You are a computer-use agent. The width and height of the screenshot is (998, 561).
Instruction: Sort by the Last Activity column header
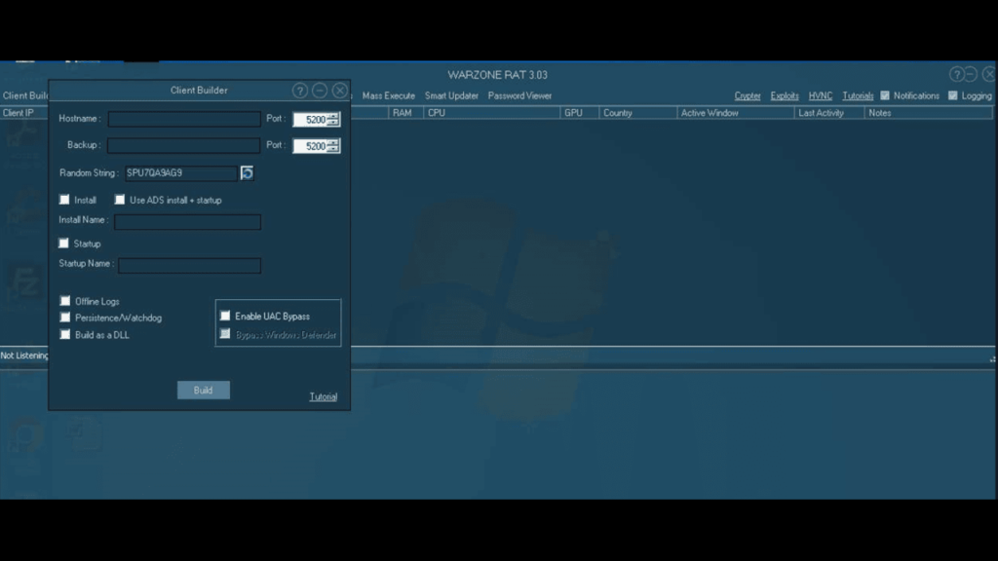tap(829, 113)
